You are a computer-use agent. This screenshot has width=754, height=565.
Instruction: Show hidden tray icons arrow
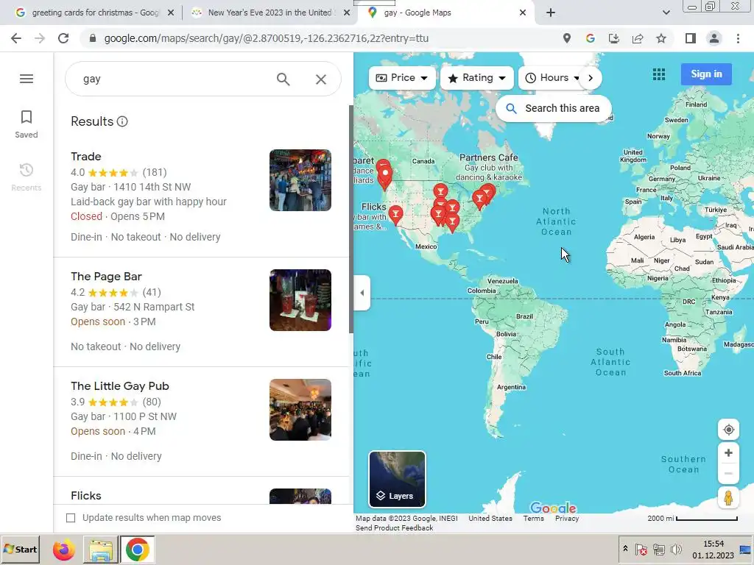(625, 549)
